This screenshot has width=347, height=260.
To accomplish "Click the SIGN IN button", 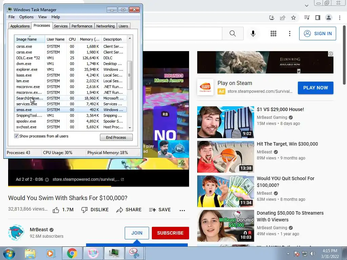I will [318, 34].
